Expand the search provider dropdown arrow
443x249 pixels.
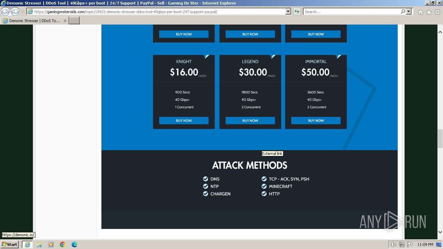coord(409,12)
